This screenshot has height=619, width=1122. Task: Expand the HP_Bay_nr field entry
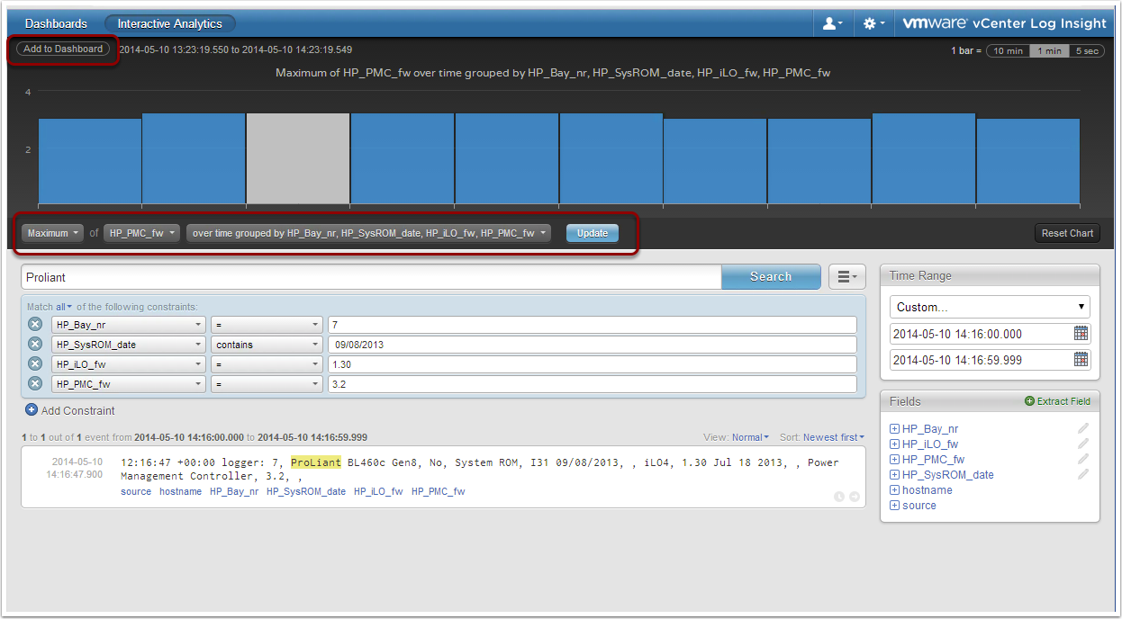894,429
